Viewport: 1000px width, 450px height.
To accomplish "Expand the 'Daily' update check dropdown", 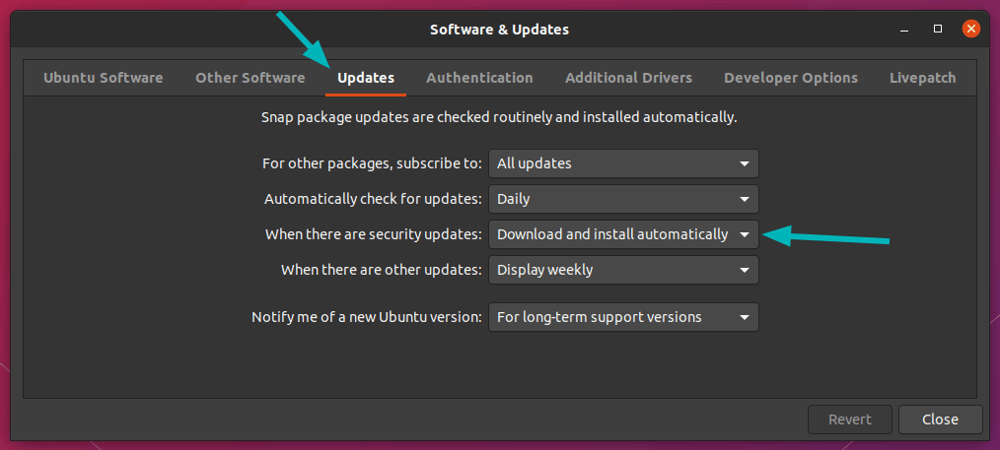I will pos(623,199).
